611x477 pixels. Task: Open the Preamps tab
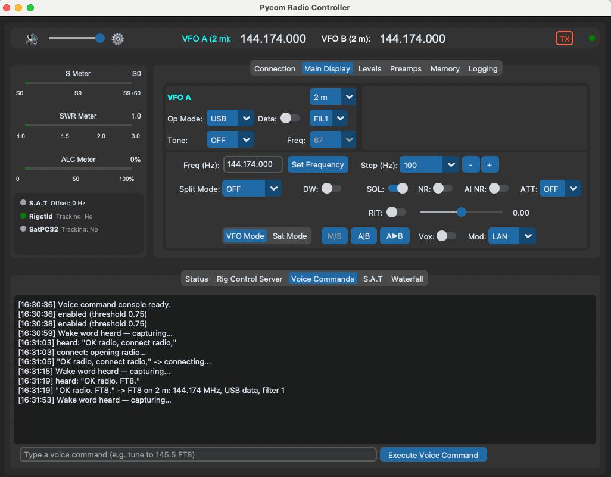tap(406, 68)
